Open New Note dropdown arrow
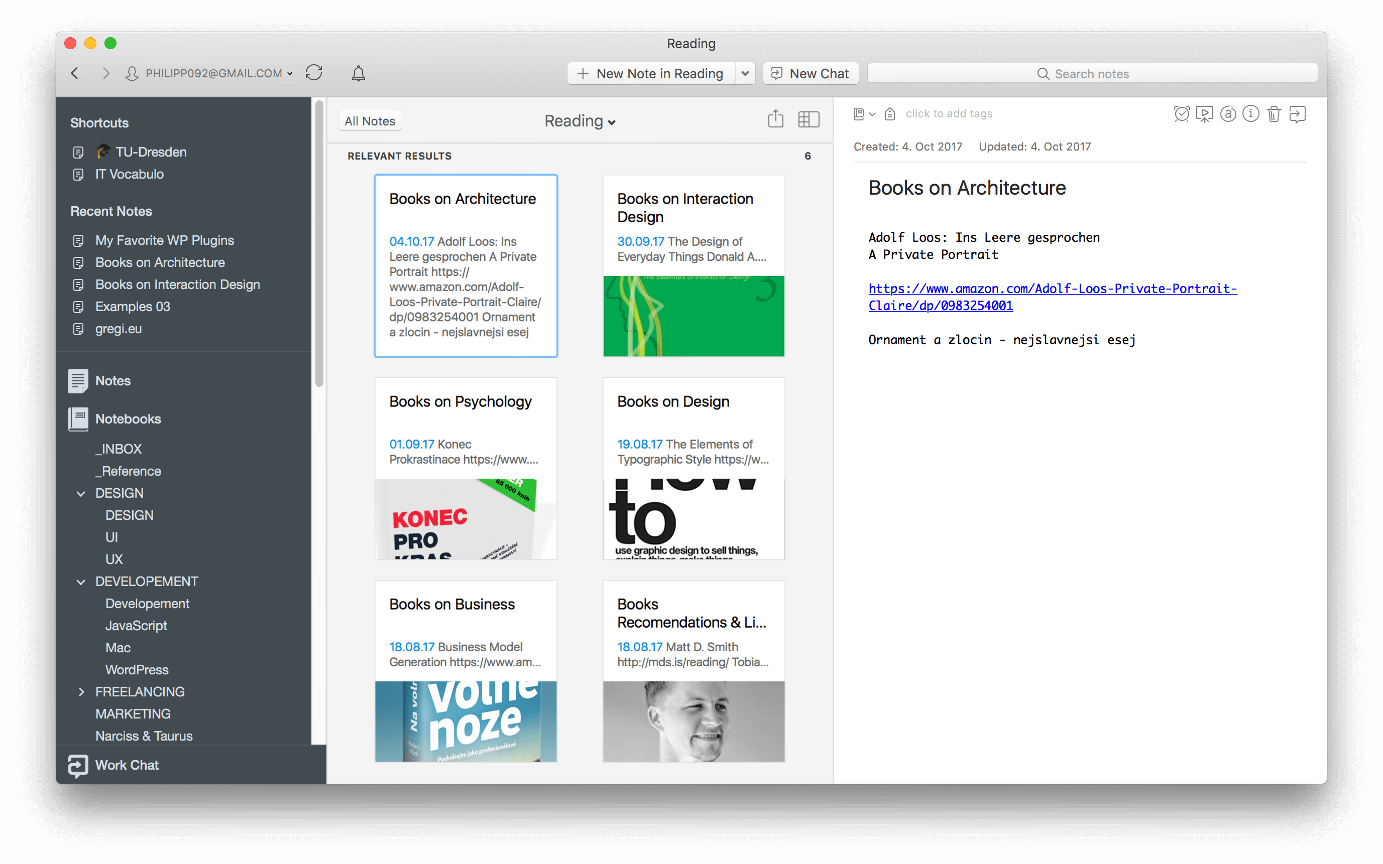Screen dimensions: 1383x864 click(745, 73)
